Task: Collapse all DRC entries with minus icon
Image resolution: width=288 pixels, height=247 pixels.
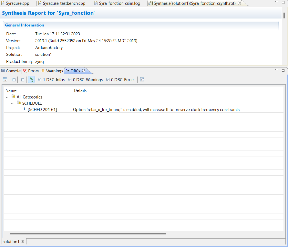Action: (x=14, y=80)
